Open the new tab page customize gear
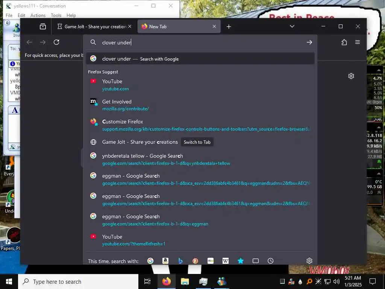The width and height of the screenshot is (385, 289). 351,76
